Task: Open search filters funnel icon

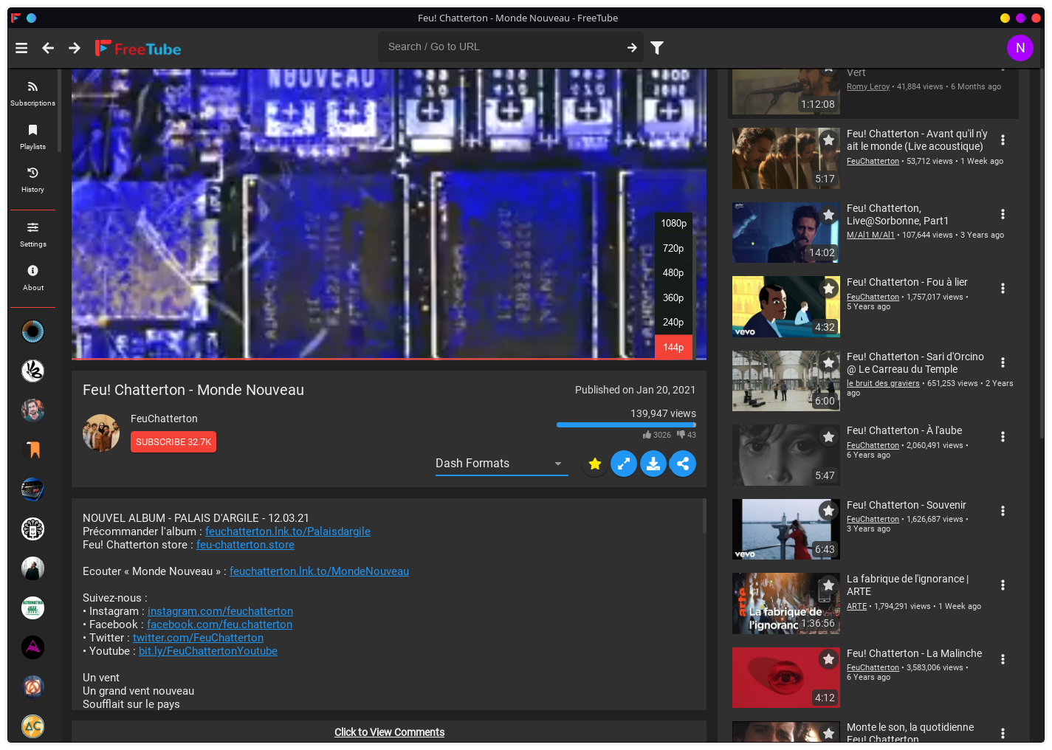Action: tap(657, 48)
